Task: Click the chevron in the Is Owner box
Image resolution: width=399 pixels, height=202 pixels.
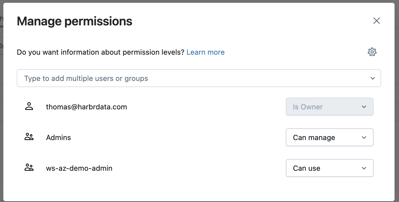Action: (364, 107)
